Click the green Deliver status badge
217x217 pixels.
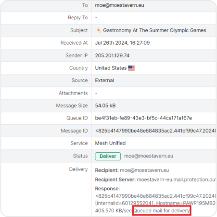(108, 156)
